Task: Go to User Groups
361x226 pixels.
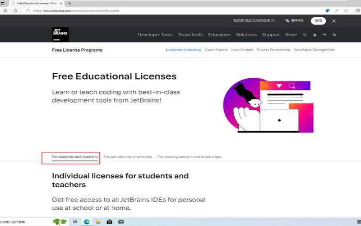Action: pyautogui.click(x=242, y=50)
